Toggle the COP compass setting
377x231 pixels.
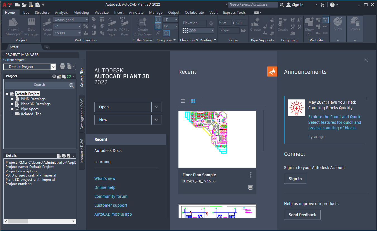pos(198,30)
